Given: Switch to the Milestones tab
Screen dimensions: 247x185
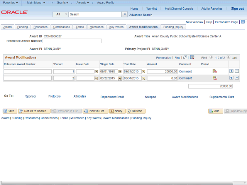Looking at the screenshot, I should point(96,27).
